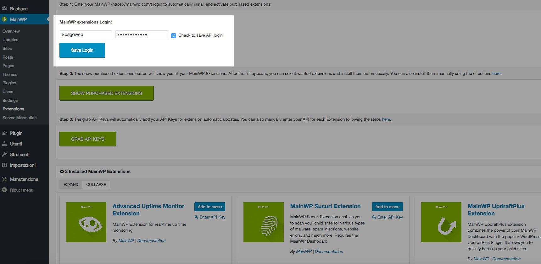Open the Updates submenu item
The image size is (541, 264).
pyautogui.click(x=10, y=40)
